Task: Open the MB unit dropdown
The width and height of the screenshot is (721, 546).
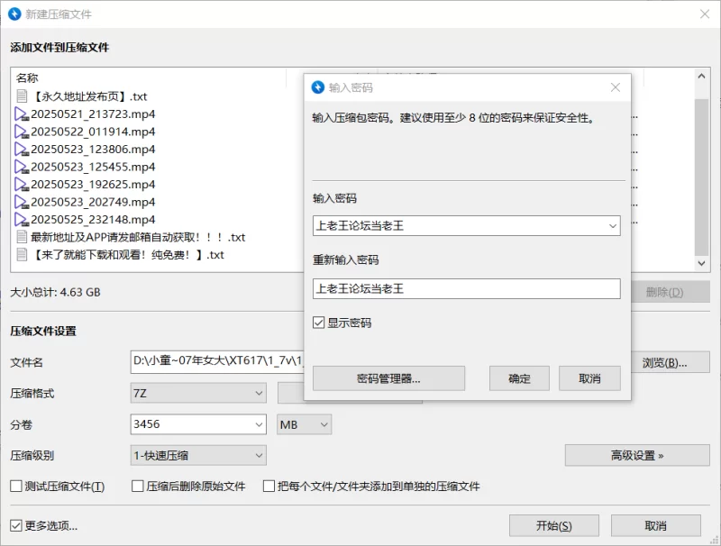Action: [x=324, y=424]
